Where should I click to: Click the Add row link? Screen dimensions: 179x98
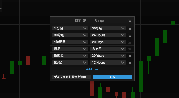pos(92,69)
